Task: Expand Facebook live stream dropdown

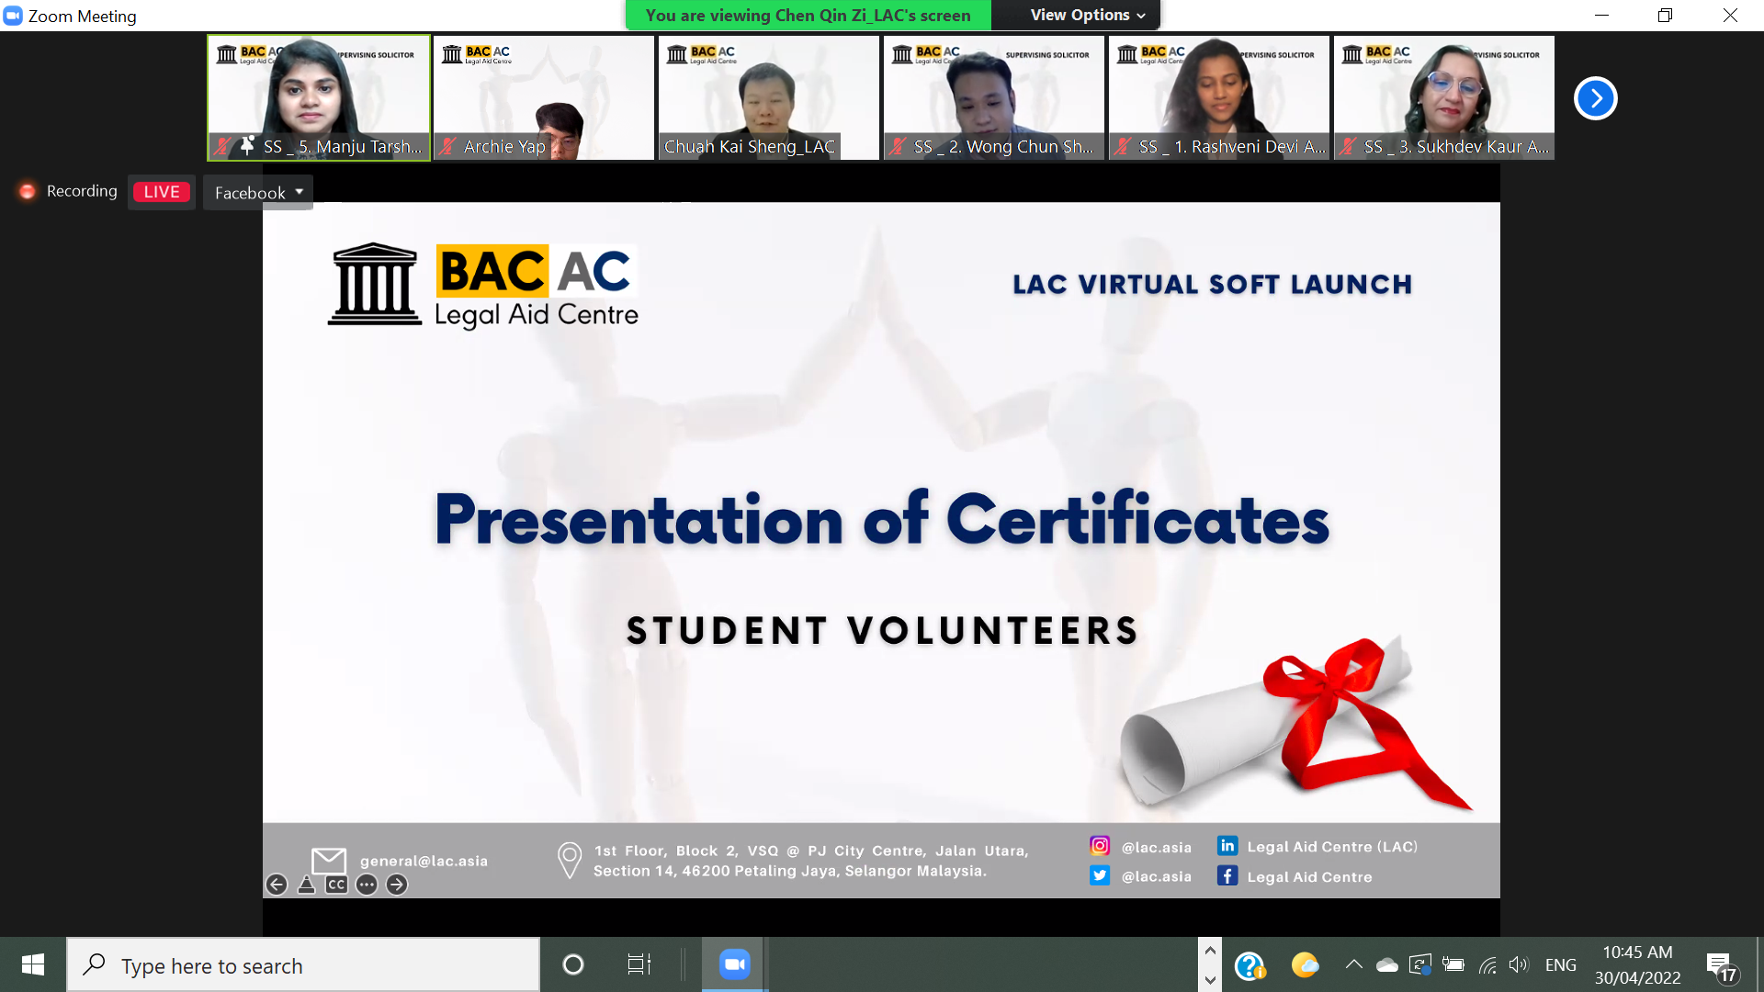Action: [258, 193]
